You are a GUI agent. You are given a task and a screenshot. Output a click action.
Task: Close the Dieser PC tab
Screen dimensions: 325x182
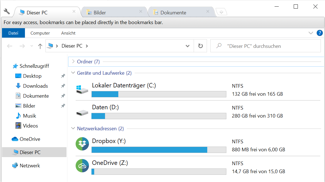pos(74,11)
